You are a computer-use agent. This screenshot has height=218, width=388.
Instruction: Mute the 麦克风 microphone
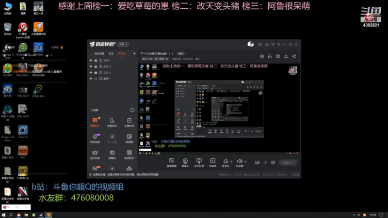[226, 163]
